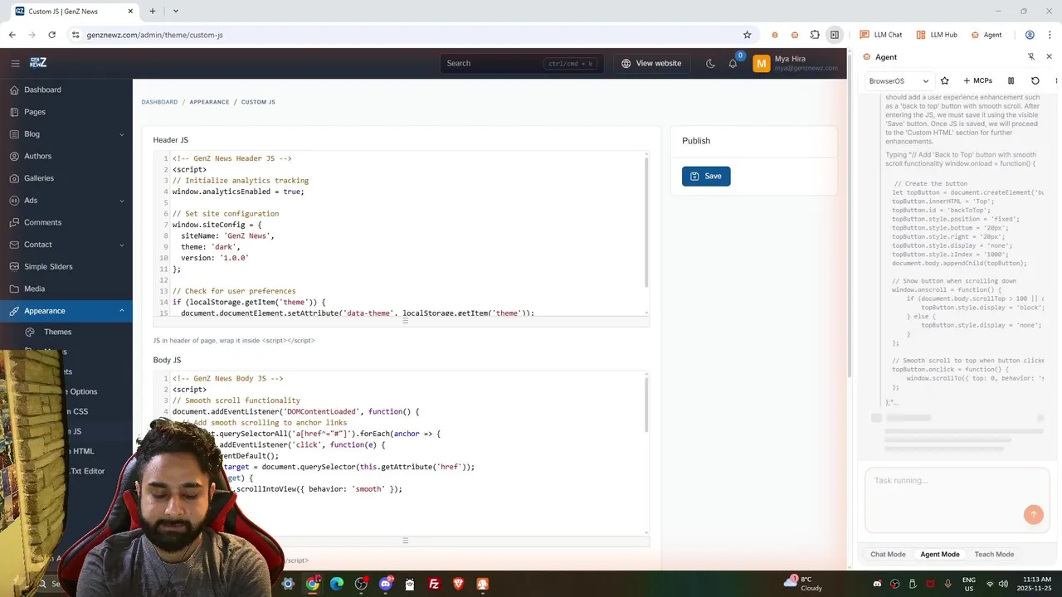Expand the Ads sidebar menu
The image size is (1062, 597).
click(66, 200)
